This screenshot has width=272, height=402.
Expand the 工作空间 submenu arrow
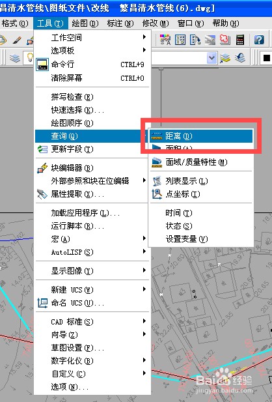144,37
